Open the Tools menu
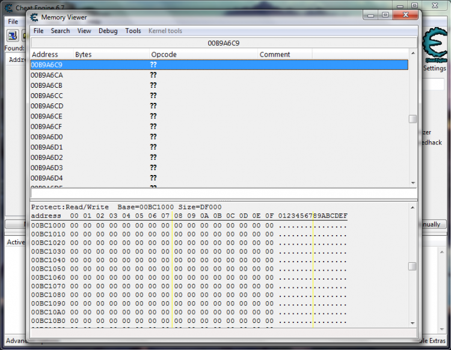The width and height of the screenshot is (451, 350). tap(133, 31)
